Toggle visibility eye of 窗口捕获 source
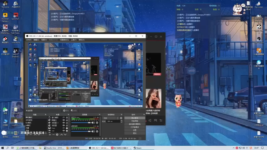Screen dimensions: 267x150 [x=64, y=118]
